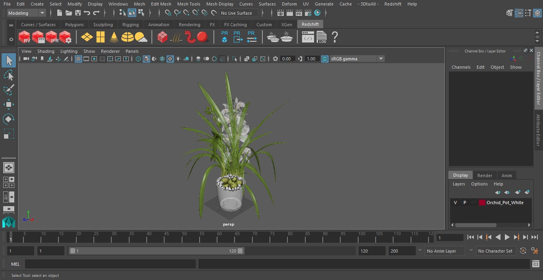Toggle use all lights bulb icon
Screen dimensions: 543x280
178,59
